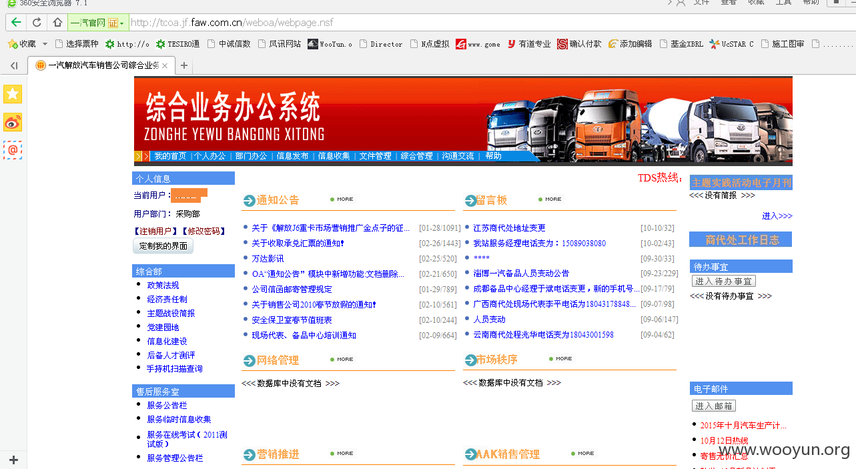
Task: Open 万达影讯 notice
Action: 268,259
